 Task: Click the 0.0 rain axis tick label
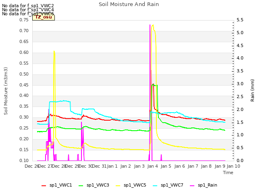240,160
